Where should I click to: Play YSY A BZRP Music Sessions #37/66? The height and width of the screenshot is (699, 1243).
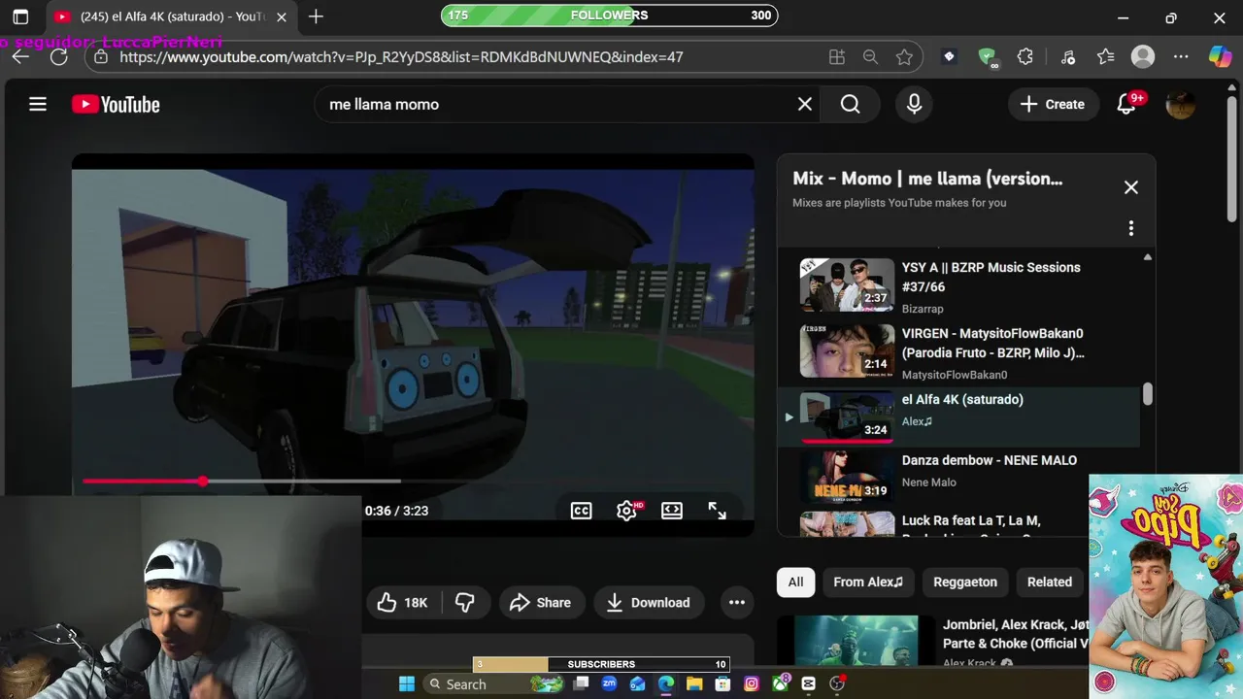pyautogui.click(x=847, y=284)
